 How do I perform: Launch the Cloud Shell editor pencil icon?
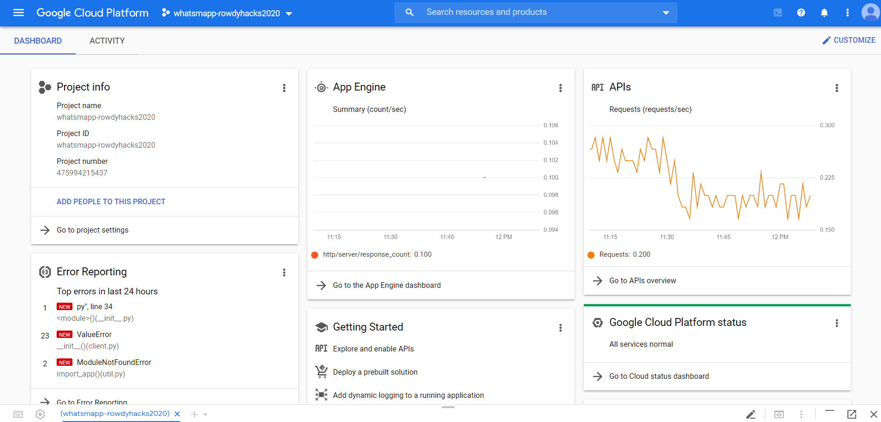point(750,414)
